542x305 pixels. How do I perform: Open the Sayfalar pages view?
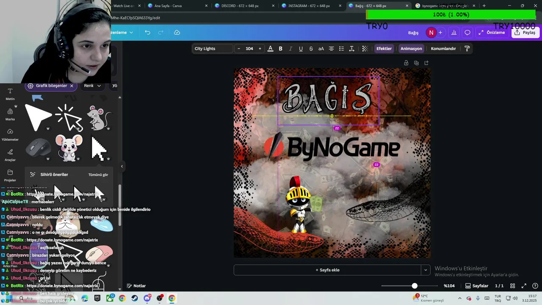point(477,286)
